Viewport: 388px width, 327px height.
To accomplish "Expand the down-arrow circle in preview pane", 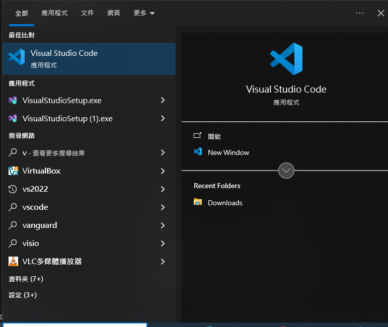I will pos(286,171).
